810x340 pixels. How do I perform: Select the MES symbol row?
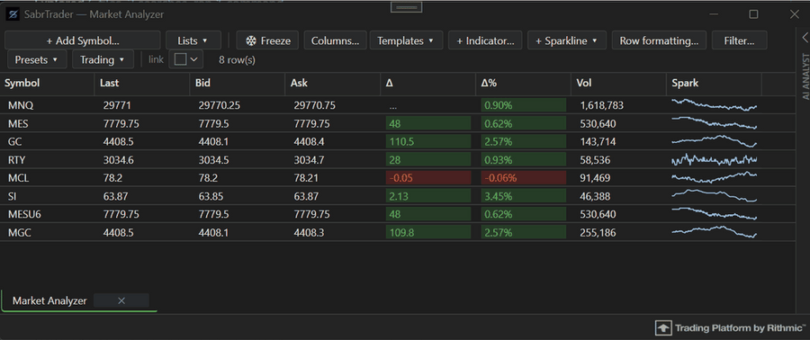(x=398, y=124)
